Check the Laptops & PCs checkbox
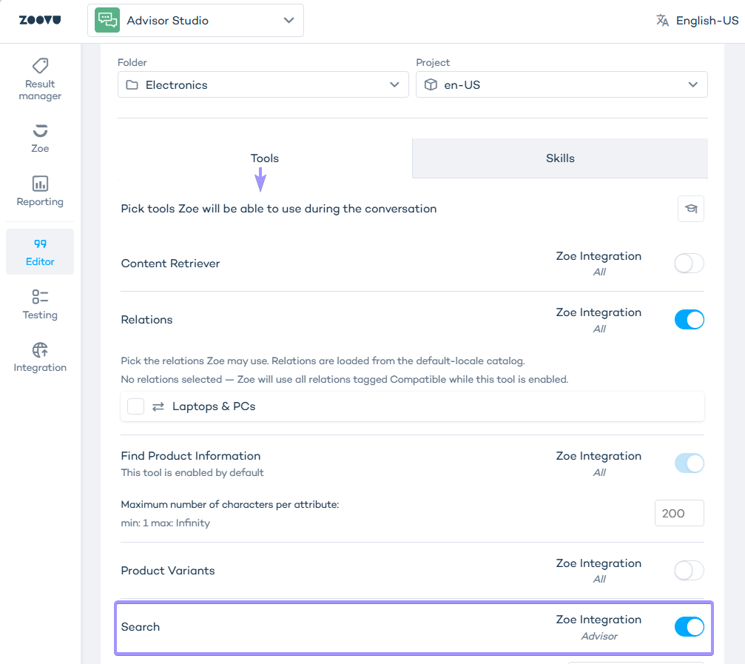This screenshot has width=745, height=664. click(135, 406)
